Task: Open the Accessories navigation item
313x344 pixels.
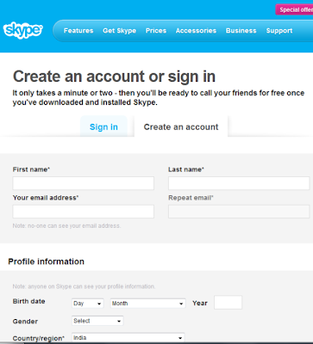Action: click(196, 31)
